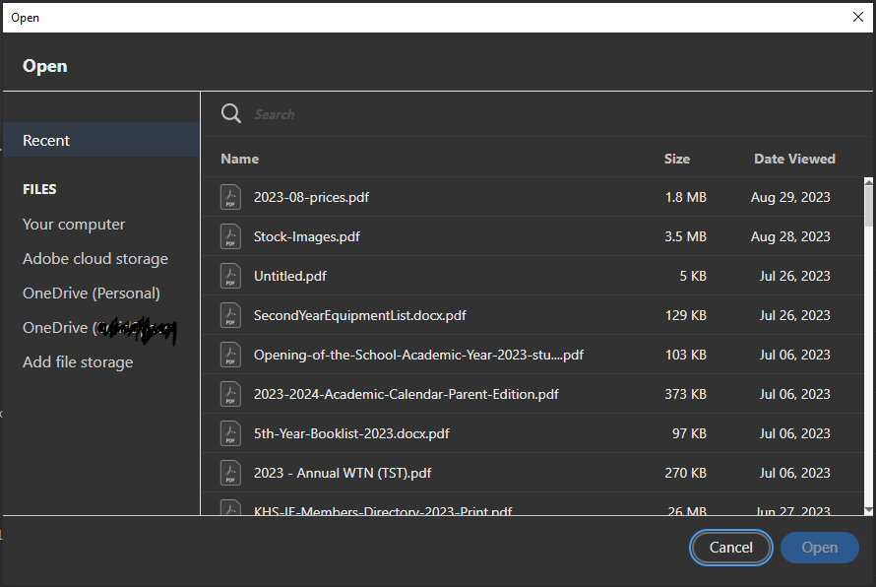
Task: Open OneDrive (Personal) storage
Action: [x=93, y=293]
